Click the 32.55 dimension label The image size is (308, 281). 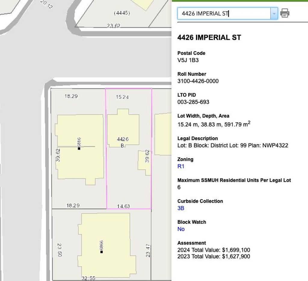[x=89, y=278]
